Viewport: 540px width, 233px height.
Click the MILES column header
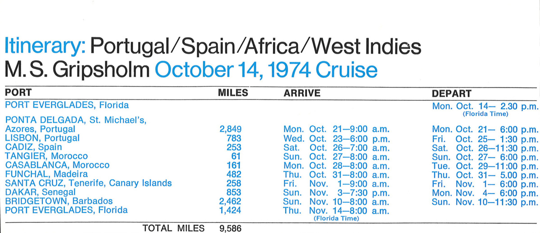233,94
